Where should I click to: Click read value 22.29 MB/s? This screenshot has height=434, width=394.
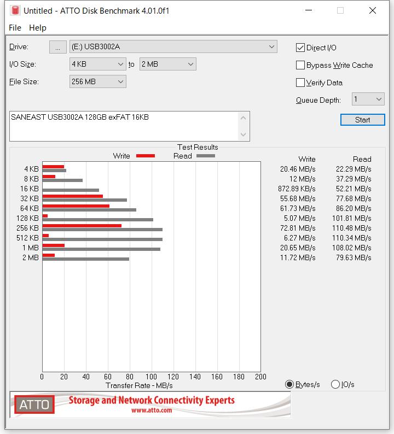click(x=354, y=169)
